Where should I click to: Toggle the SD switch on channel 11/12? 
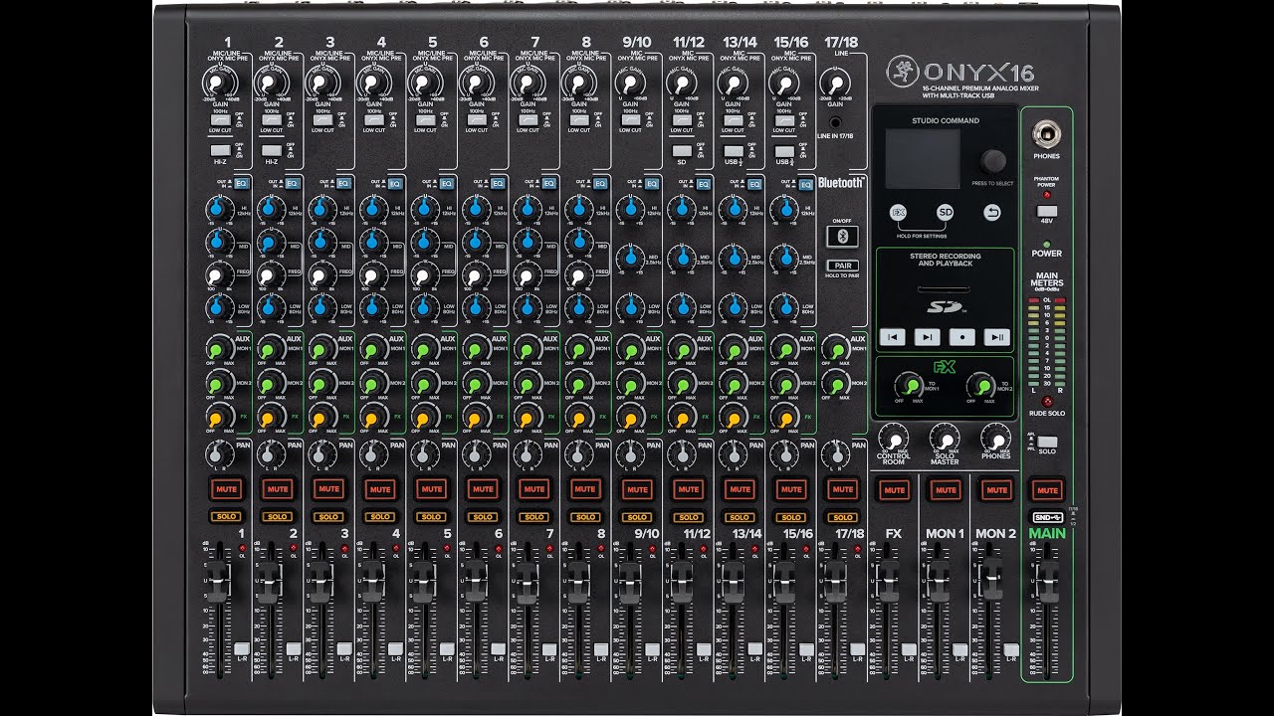(x=682, y=150)
